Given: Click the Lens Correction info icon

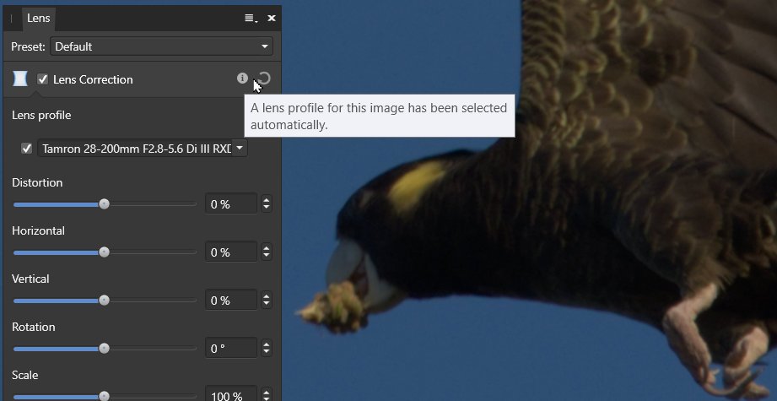Looking at the screenshot, I should (242, 78).
